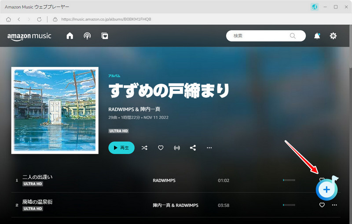Image resolution: width=352 pixels, height=224 pixels.
Task: Click the 01:02 duration of track 1
Action: (224, 181)
